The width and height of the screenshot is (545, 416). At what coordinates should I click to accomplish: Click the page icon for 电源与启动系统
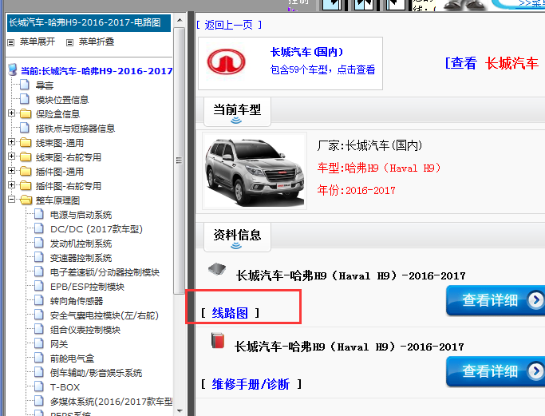[x=39, y=214]
